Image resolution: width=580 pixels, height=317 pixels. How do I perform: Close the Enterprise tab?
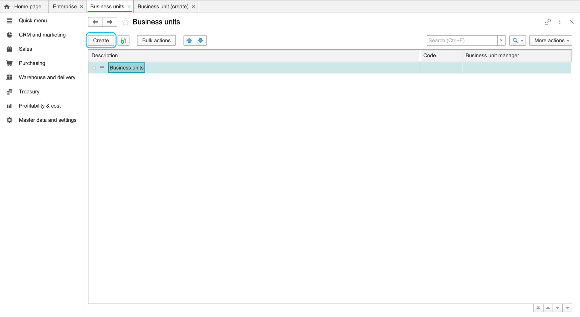[82, 6]
